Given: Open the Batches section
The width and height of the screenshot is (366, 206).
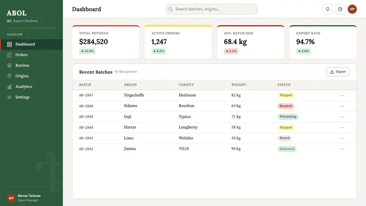Looking at the screenshot, I should [x=31, y=65].
